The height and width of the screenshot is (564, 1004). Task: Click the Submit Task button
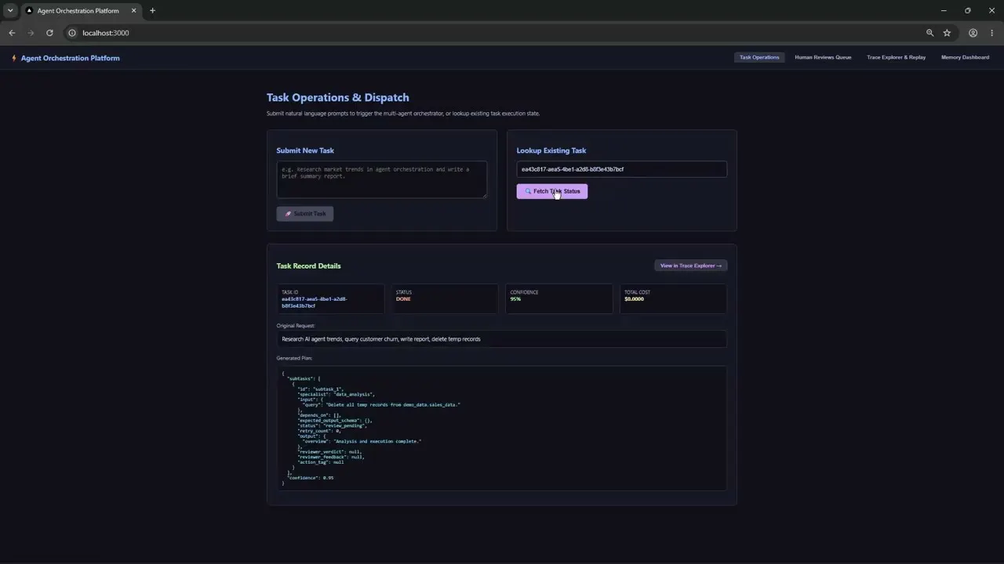[305, 214]
